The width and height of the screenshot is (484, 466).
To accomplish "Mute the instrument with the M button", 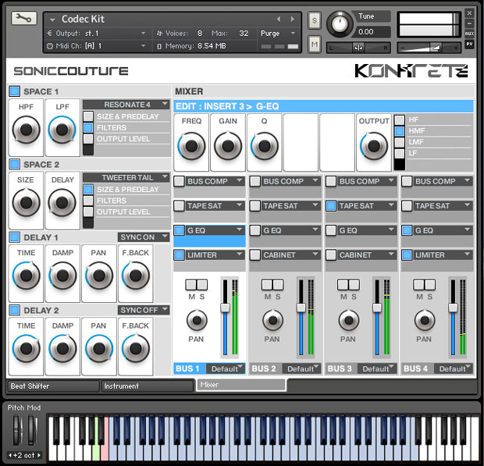I will point(315,44).
